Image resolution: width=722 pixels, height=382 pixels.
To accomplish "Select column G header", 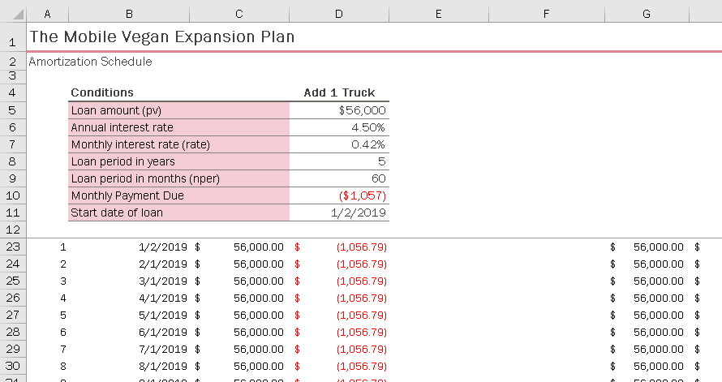I will tap(647, 14).
